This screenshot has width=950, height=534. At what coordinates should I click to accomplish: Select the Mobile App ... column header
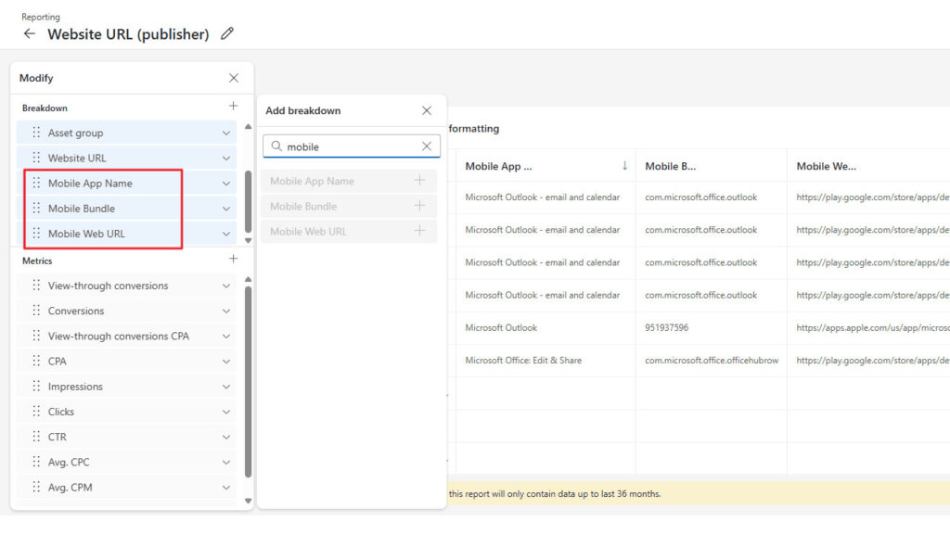pos(546,166)
